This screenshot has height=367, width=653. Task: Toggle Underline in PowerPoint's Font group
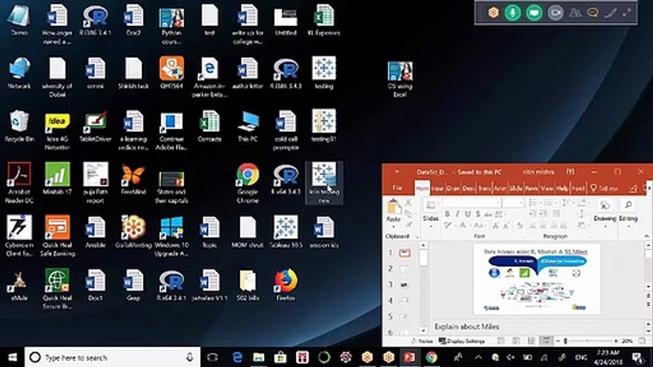click(467, 214)
